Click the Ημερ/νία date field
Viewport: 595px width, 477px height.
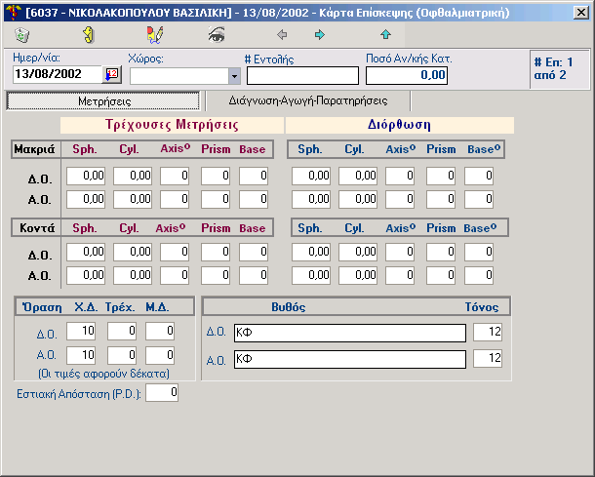click(x=58, y=74)
